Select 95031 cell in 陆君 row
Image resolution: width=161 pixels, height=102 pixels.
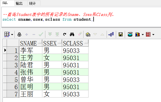click(x=75, y=65)
